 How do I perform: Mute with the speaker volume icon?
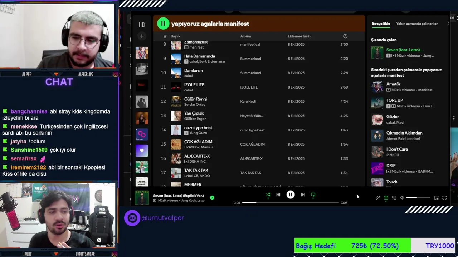coord(402,198)
